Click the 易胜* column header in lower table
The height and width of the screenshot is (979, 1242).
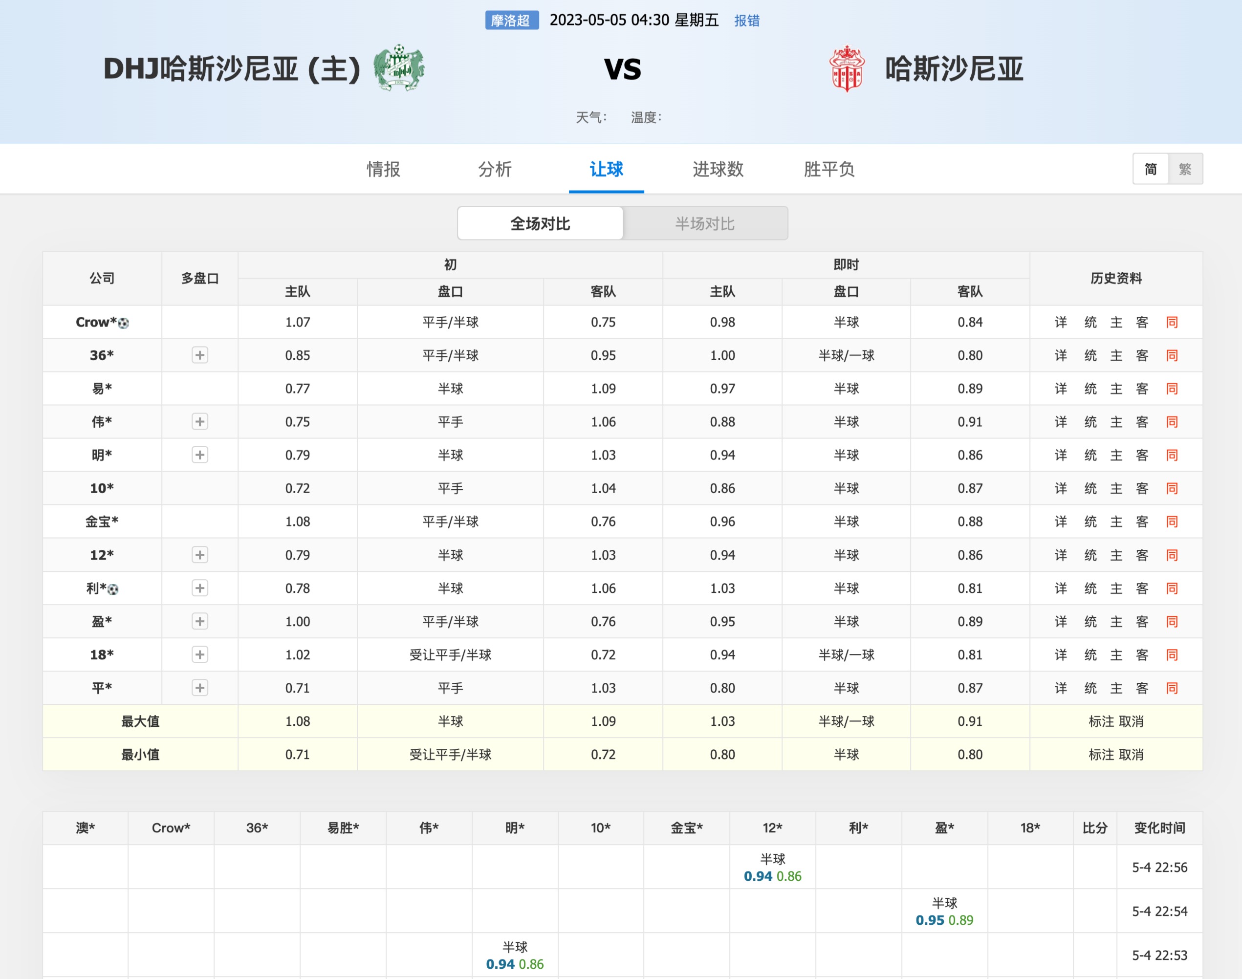[x=343, y=827]
